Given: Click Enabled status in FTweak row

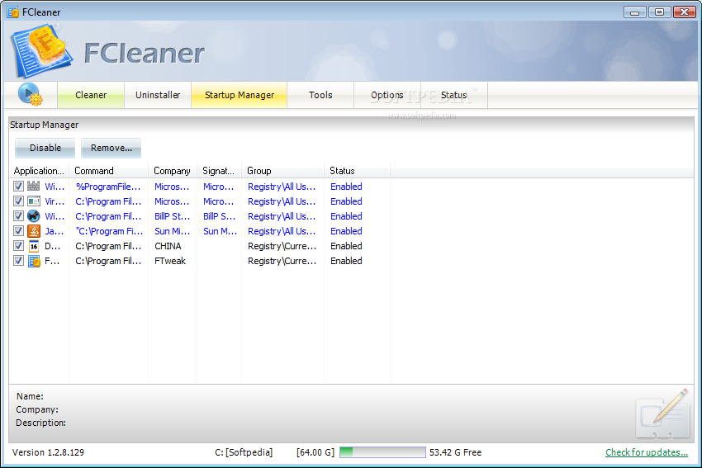Looking at the screenshot, I should (x=346, y=261).
